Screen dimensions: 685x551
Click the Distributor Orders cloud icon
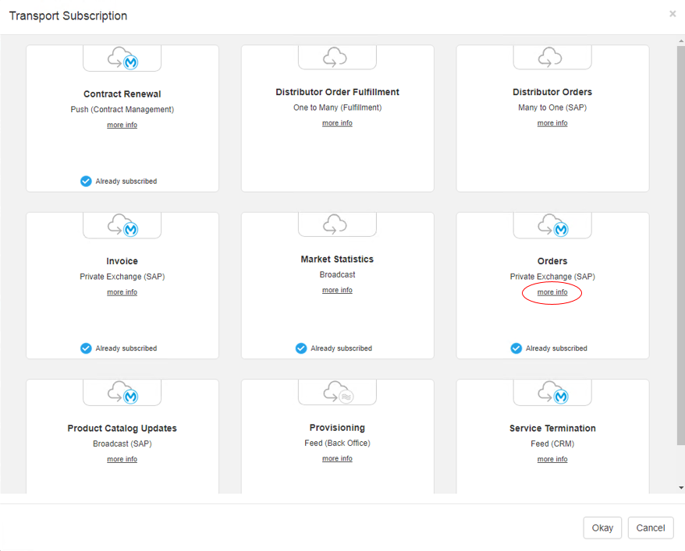tap(552, 57)
